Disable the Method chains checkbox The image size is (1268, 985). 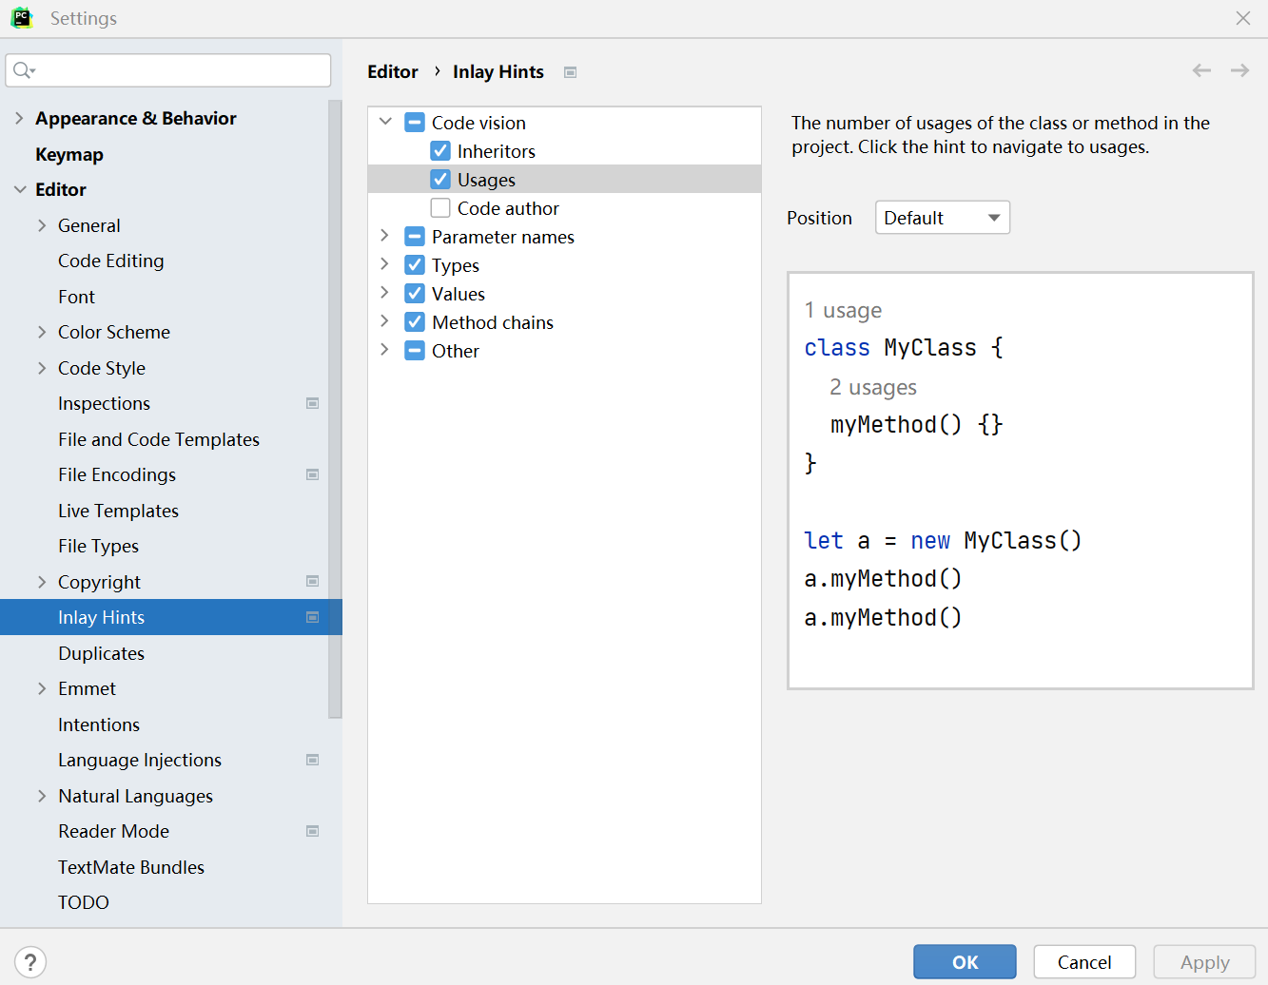415,322
